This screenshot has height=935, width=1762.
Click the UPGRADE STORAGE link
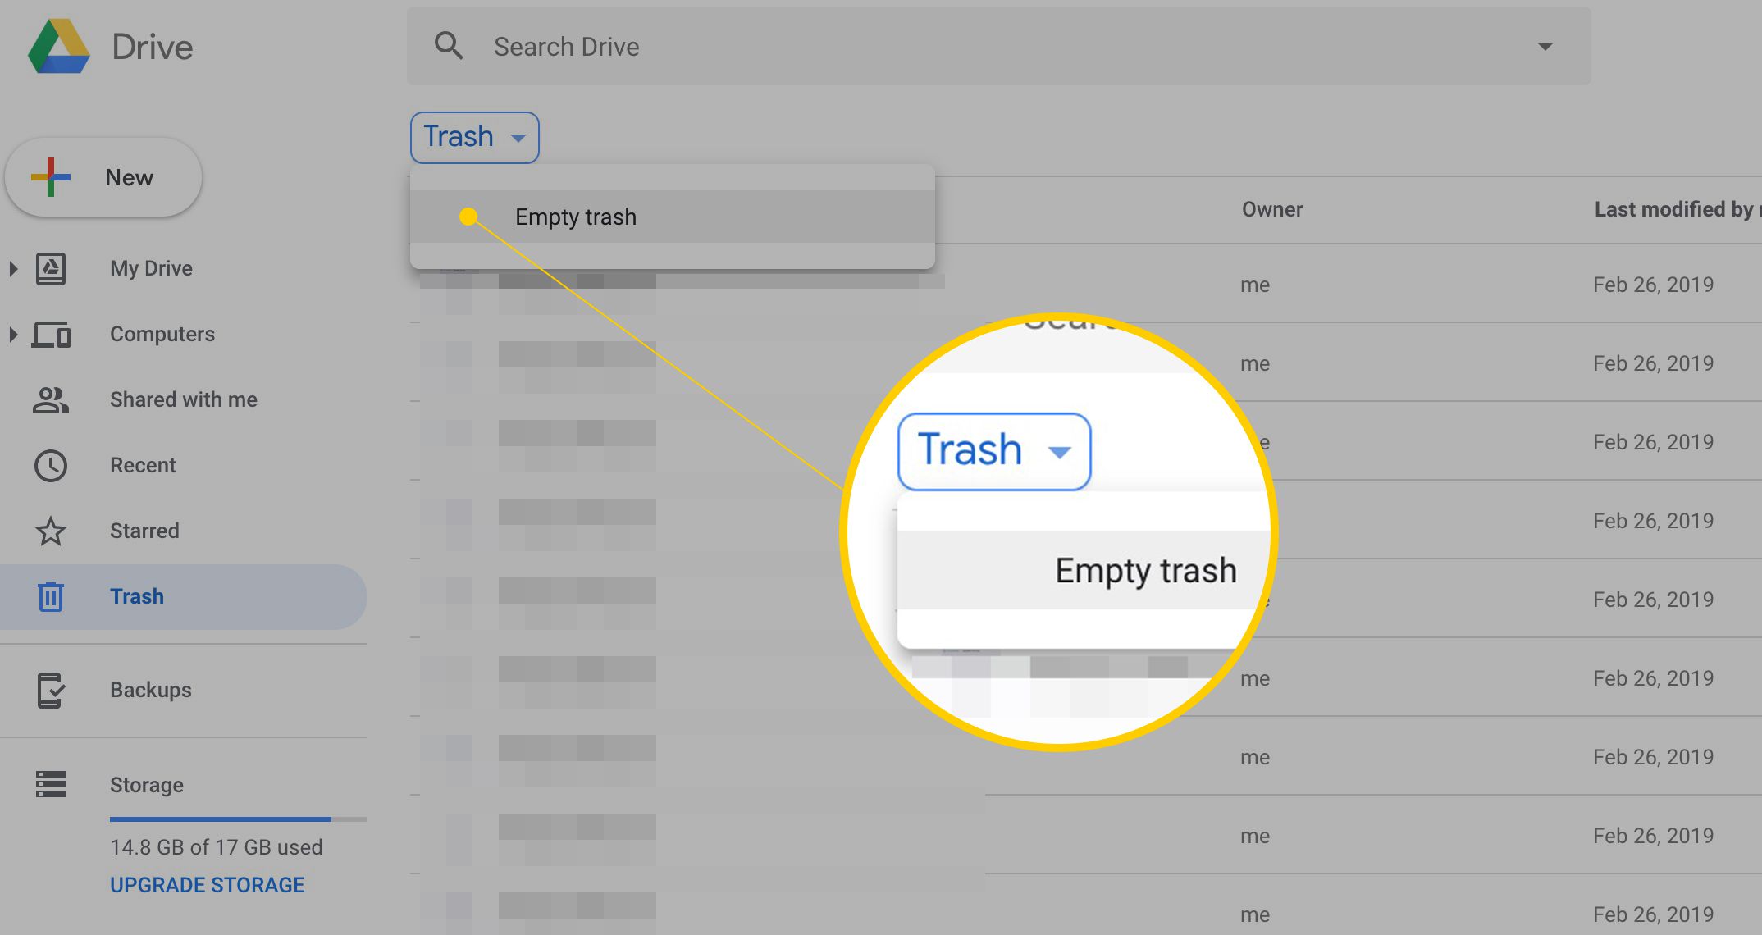pyautogui.click(x=207, y=885)
